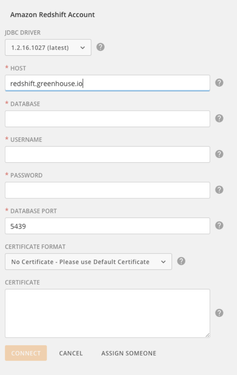Image resolution: width=237 pixels, height=375 pixels.
Task: Select the Username input field
Action: pyautogui.click(x=107, y=154)
